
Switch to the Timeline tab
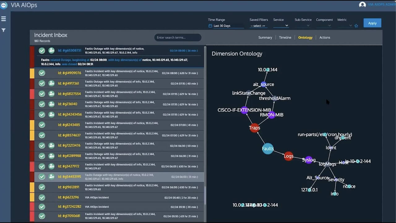pos(285,37)
